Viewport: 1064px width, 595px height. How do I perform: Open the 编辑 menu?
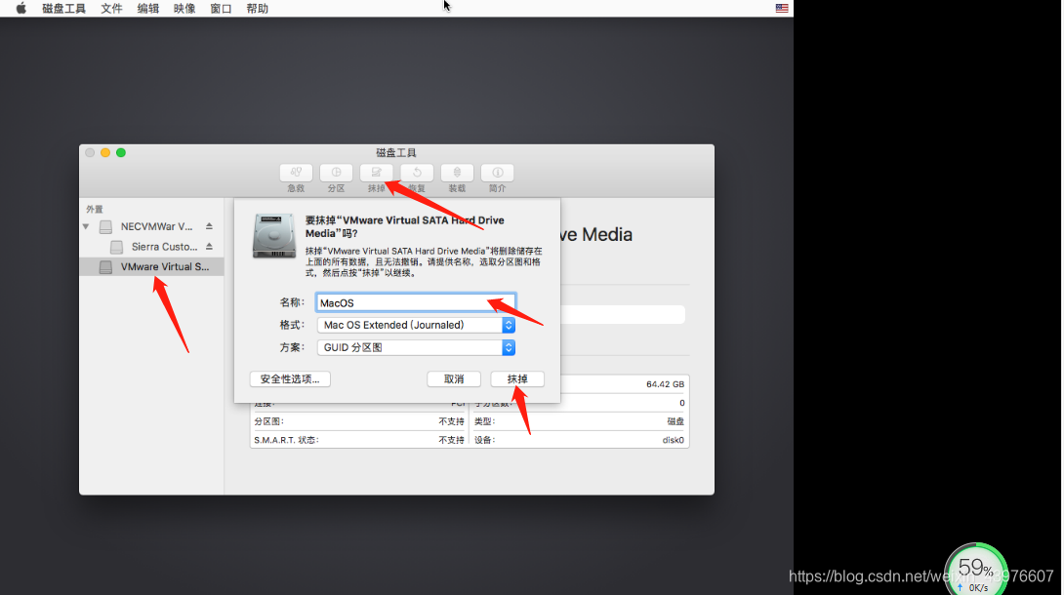pyautogui.click(x=148, y=9)
